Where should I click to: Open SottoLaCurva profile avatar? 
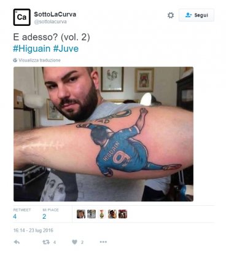[x=22, y=17]
